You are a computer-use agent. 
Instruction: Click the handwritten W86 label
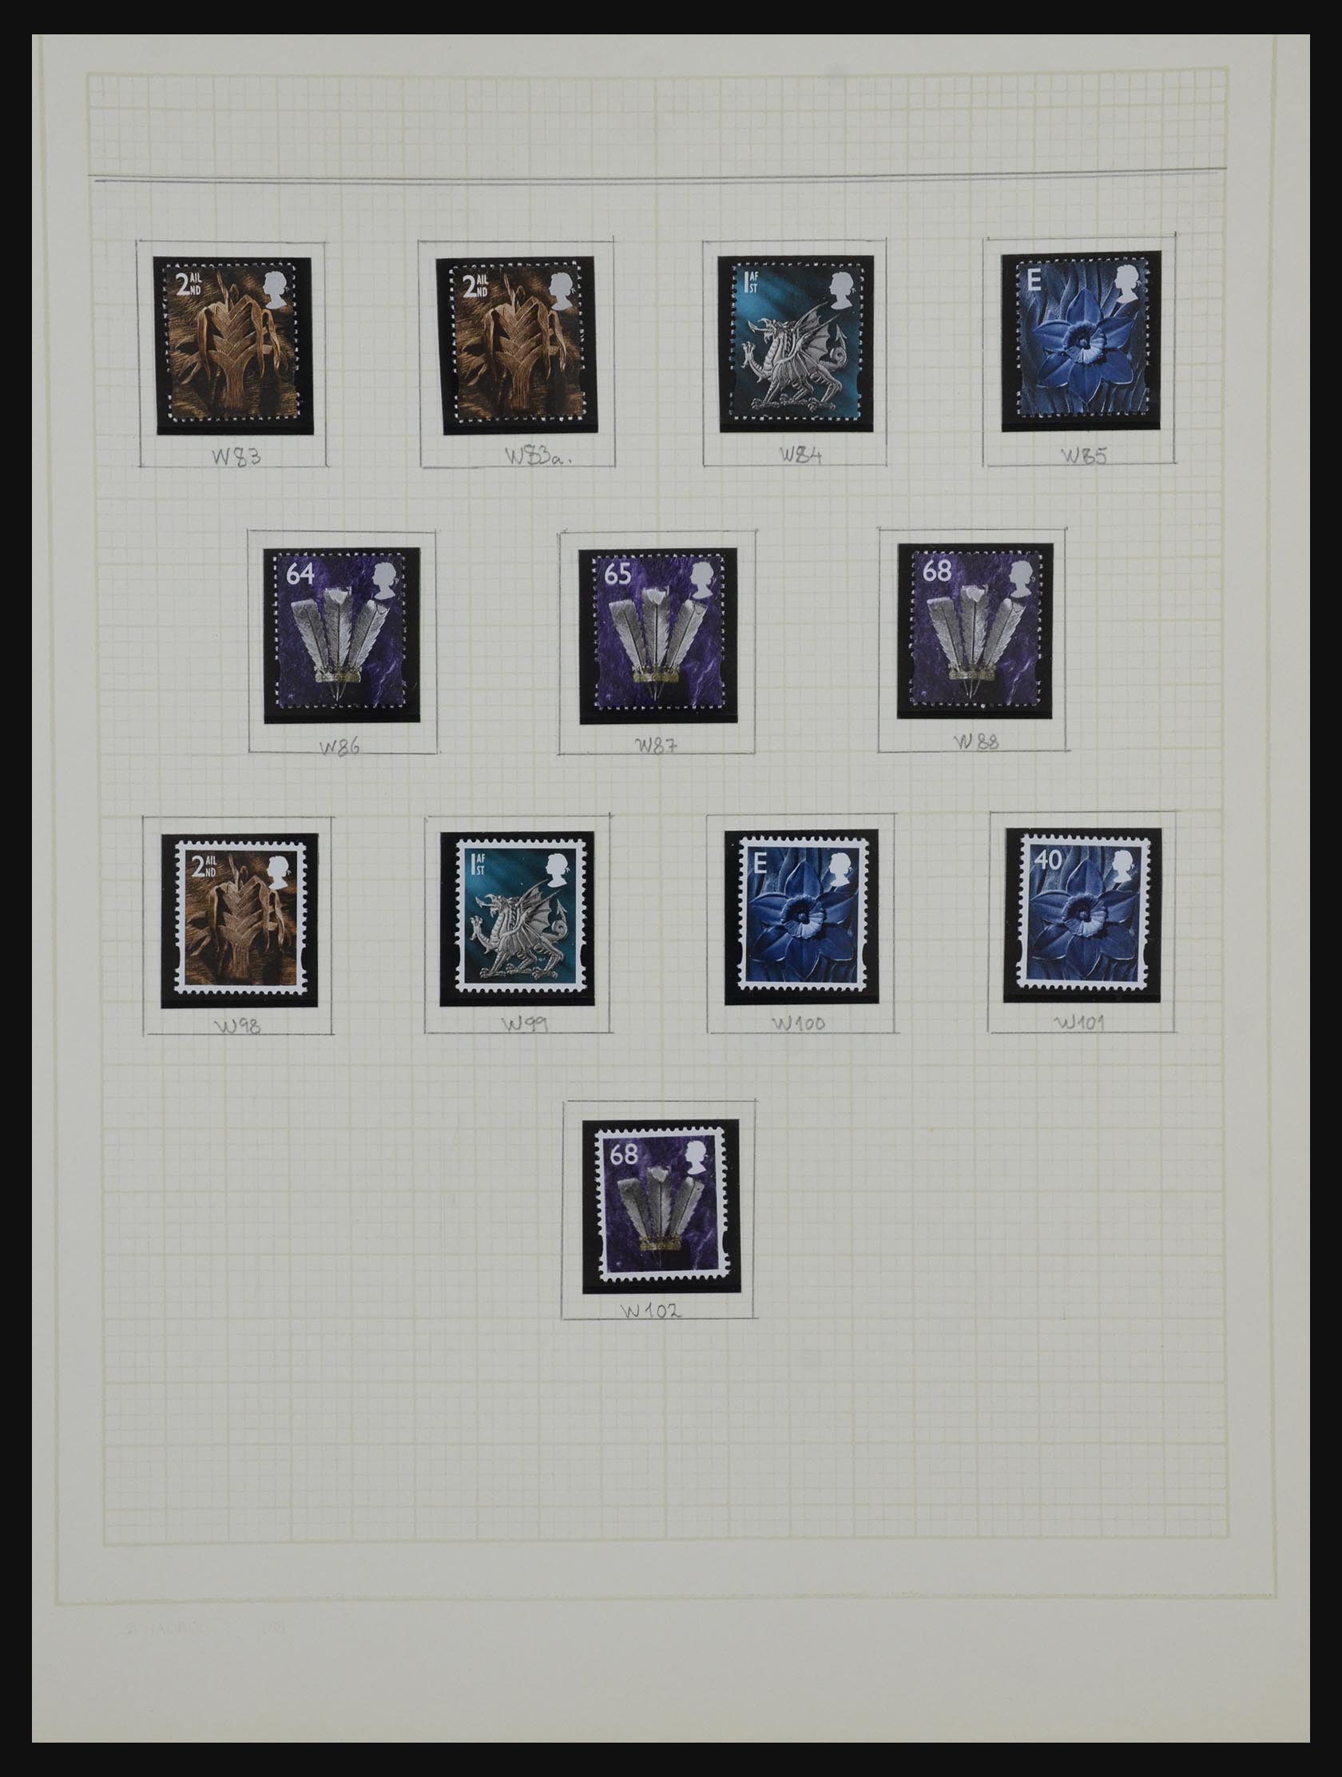coord(339,746)
